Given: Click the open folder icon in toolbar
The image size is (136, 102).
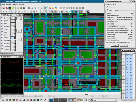Looking at the screenshot, I should pos(21,8).
